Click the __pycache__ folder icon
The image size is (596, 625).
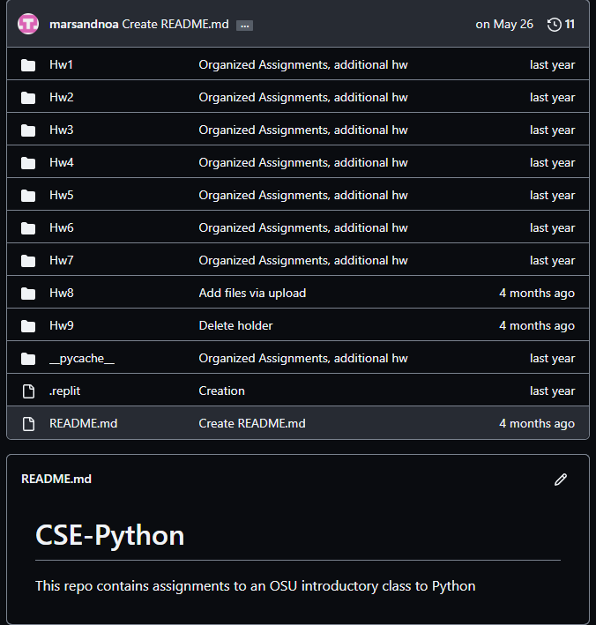tap(28, 359)
